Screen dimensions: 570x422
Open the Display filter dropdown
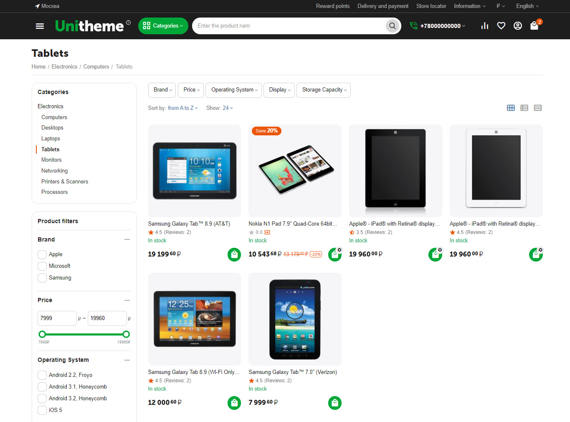coord(279,90)
